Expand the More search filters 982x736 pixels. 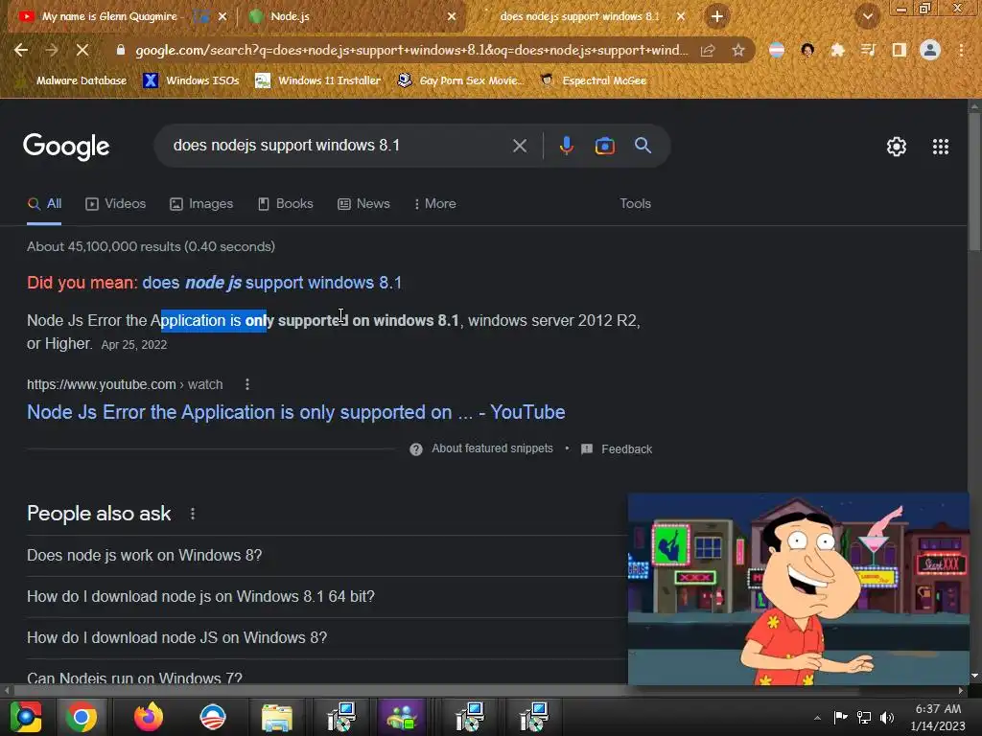[434, 203]
